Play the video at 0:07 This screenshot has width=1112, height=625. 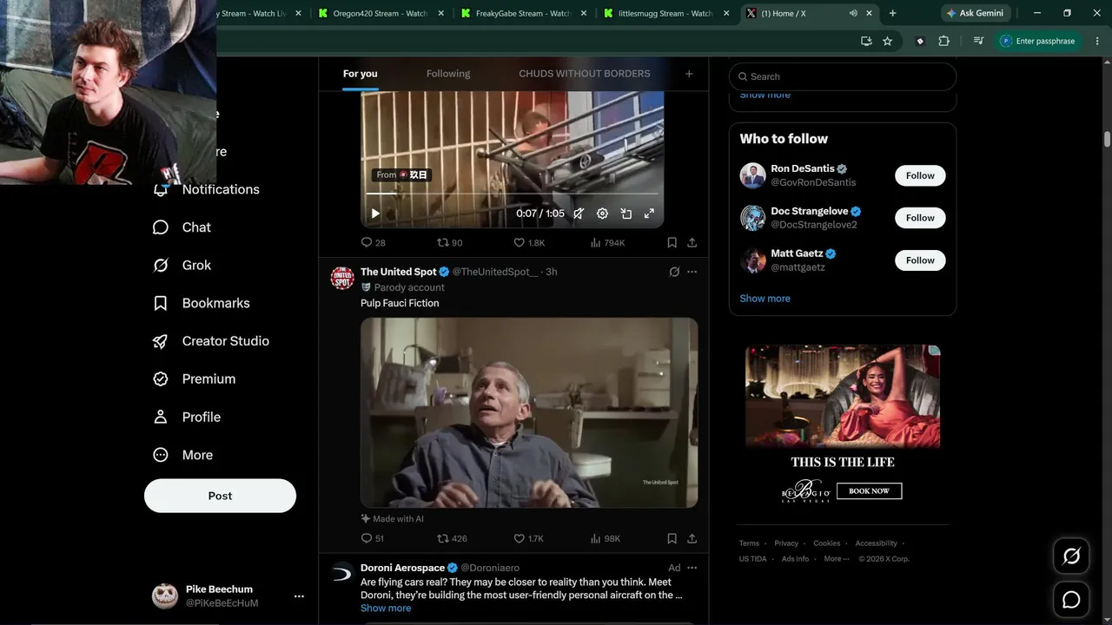click(375, 214)
